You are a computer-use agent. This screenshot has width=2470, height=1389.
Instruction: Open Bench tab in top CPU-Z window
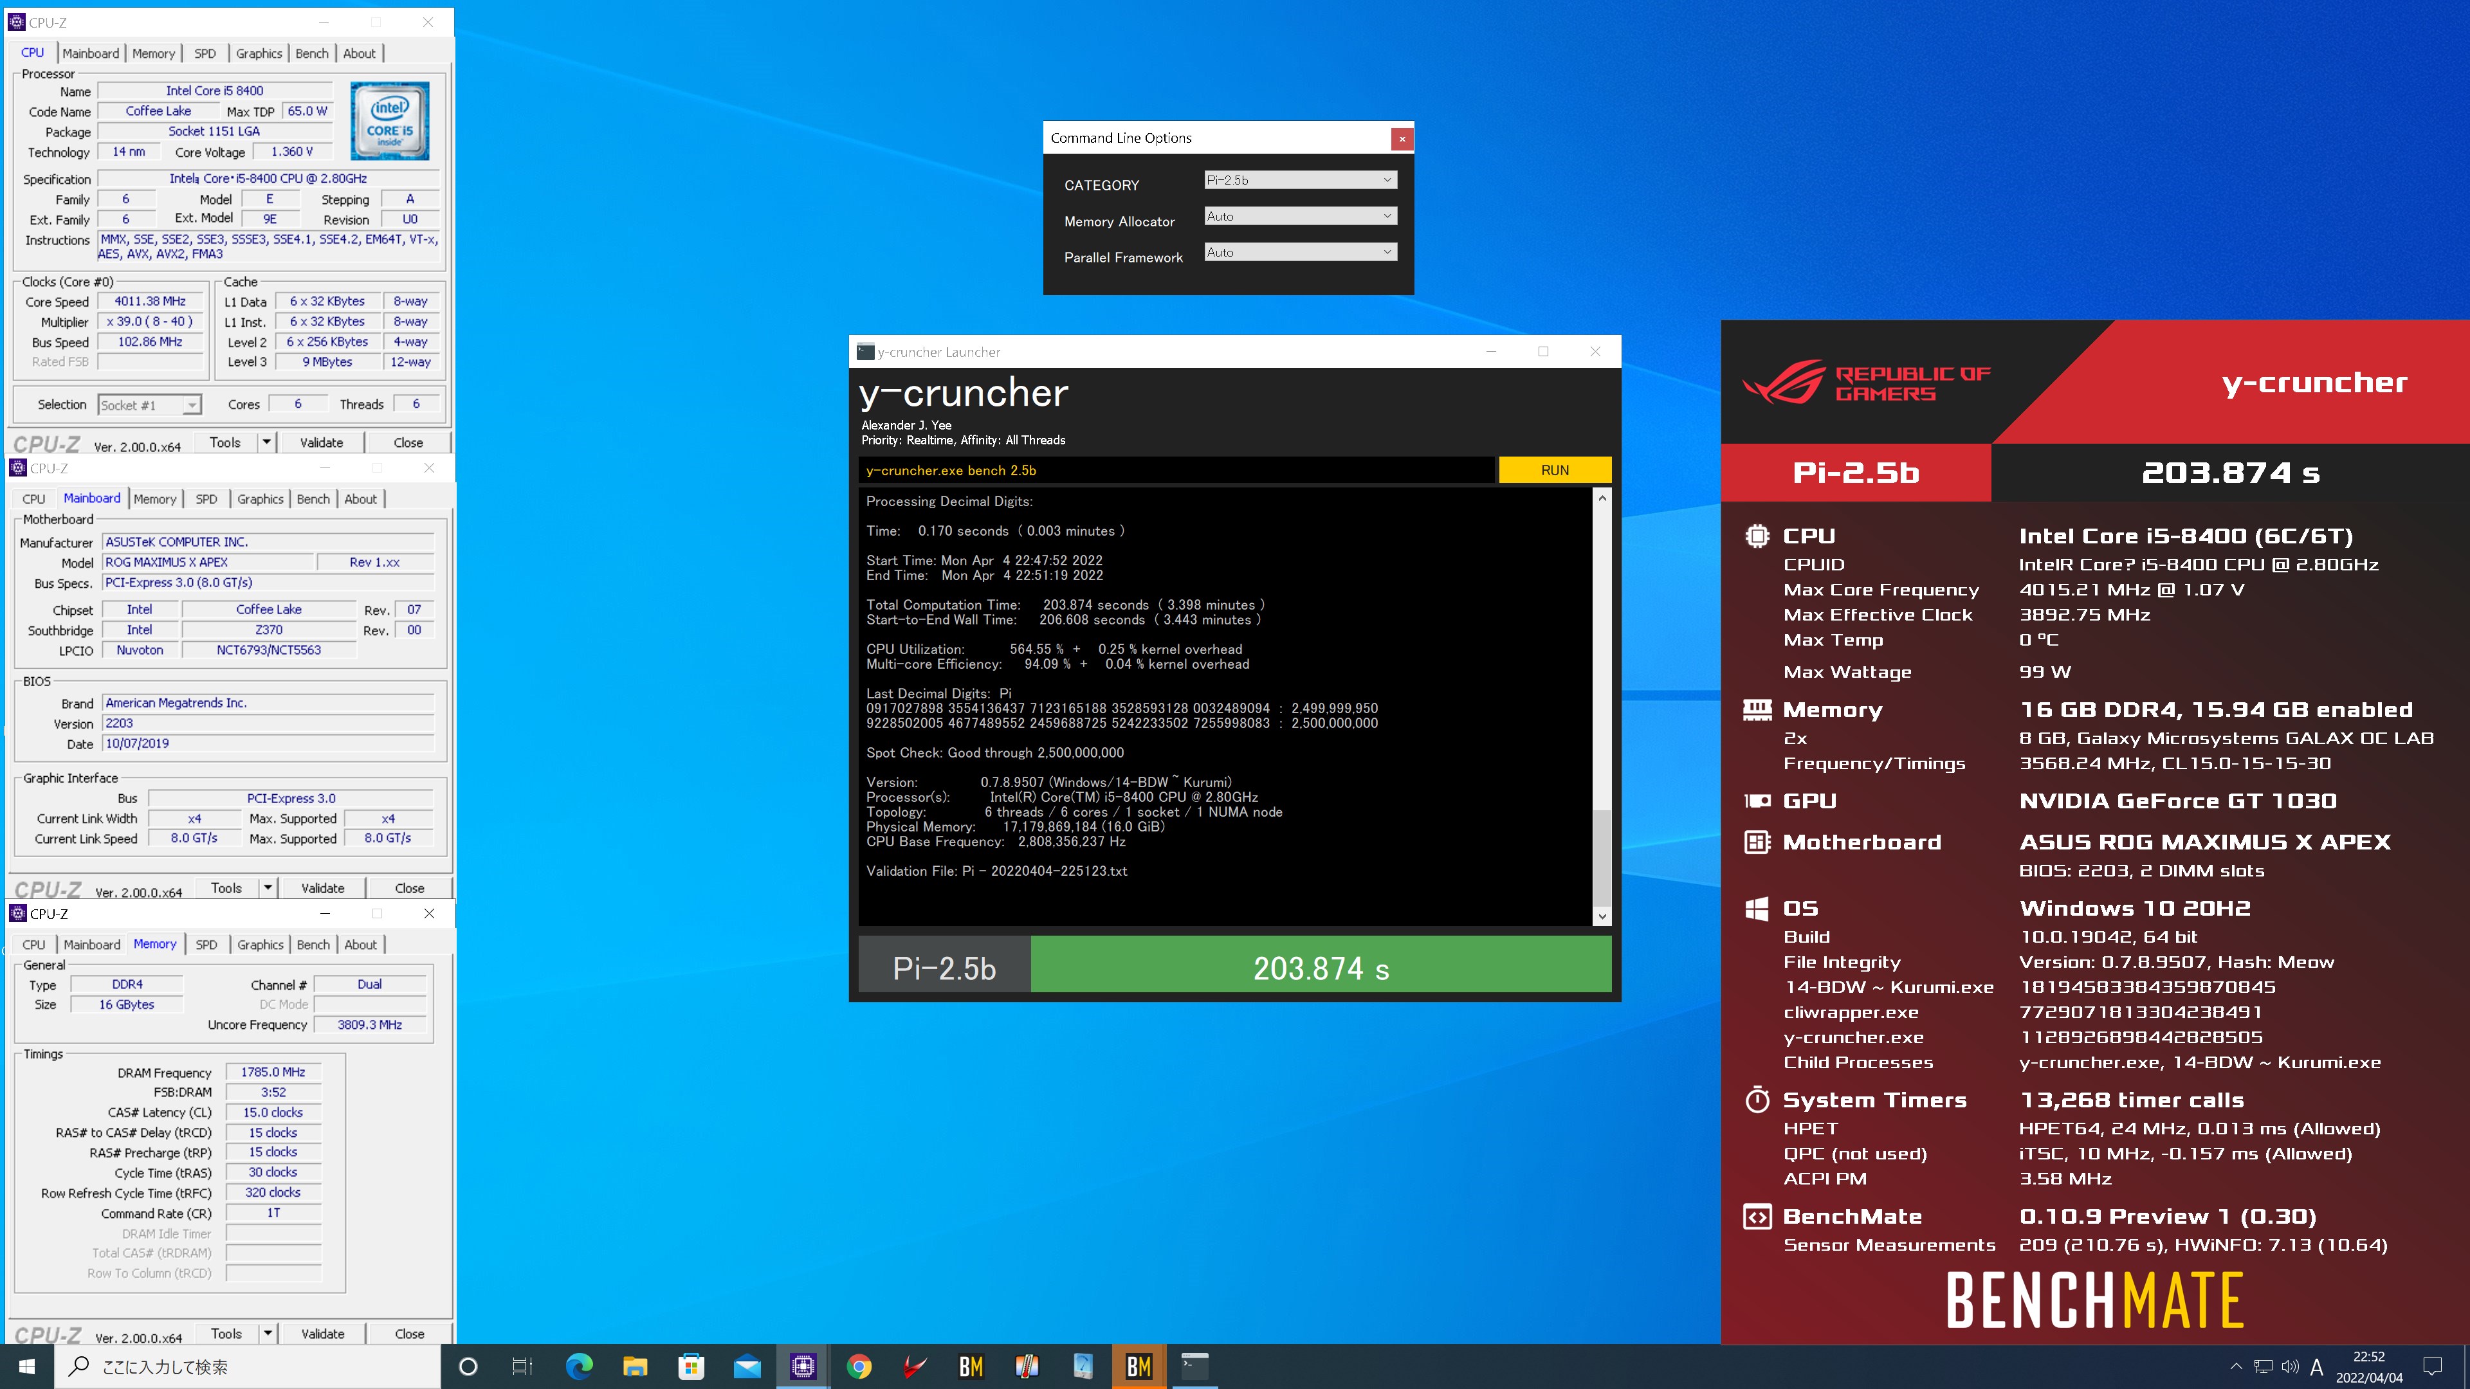pyautogui.click(x=311, y=53)
